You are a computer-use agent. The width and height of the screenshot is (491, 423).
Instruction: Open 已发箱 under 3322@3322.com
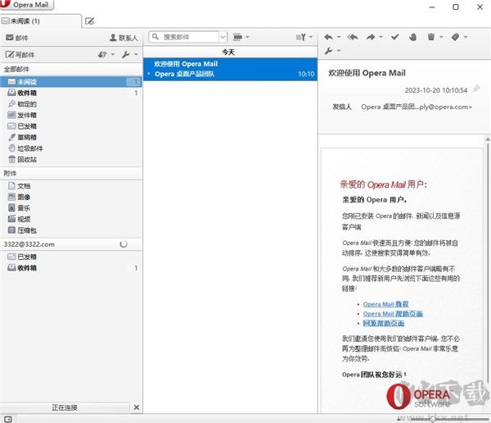pyautogui.click(x=71, y=257)
